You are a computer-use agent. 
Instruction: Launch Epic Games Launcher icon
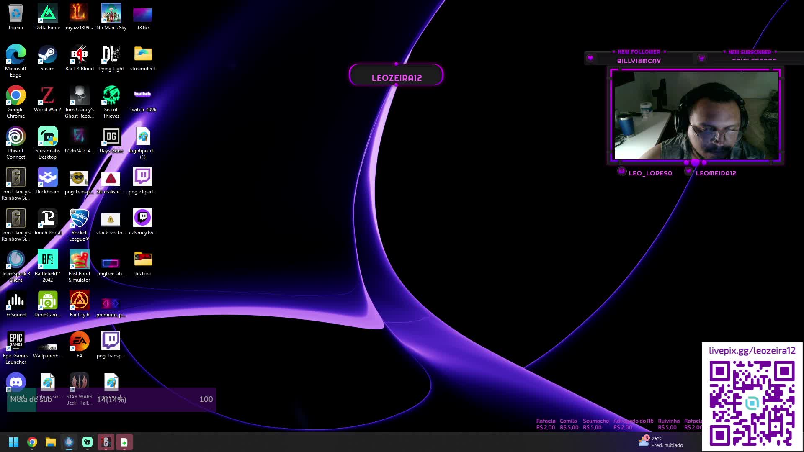(15, 348)
